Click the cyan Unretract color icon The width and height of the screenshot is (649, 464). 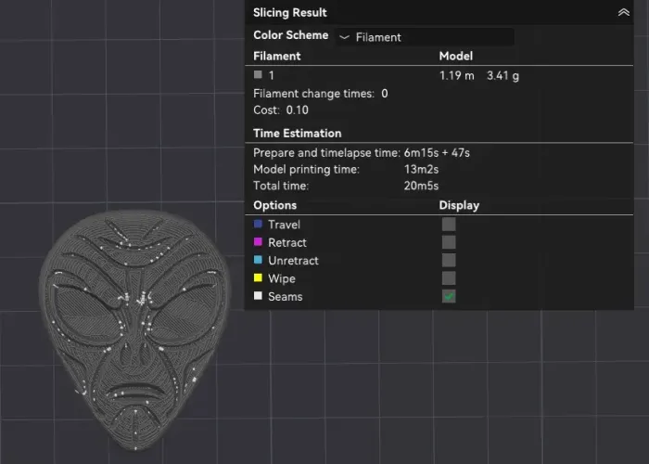(258, 261)
